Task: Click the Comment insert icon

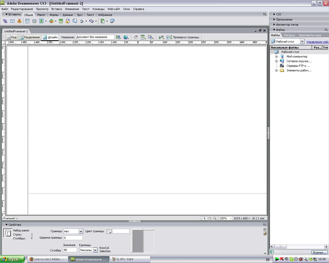Action: pos(75,21)
